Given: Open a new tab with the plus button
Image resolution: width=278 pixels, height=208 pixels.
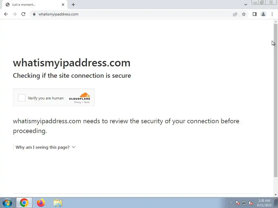Looking at the screenshot, I should coord(73,5).
